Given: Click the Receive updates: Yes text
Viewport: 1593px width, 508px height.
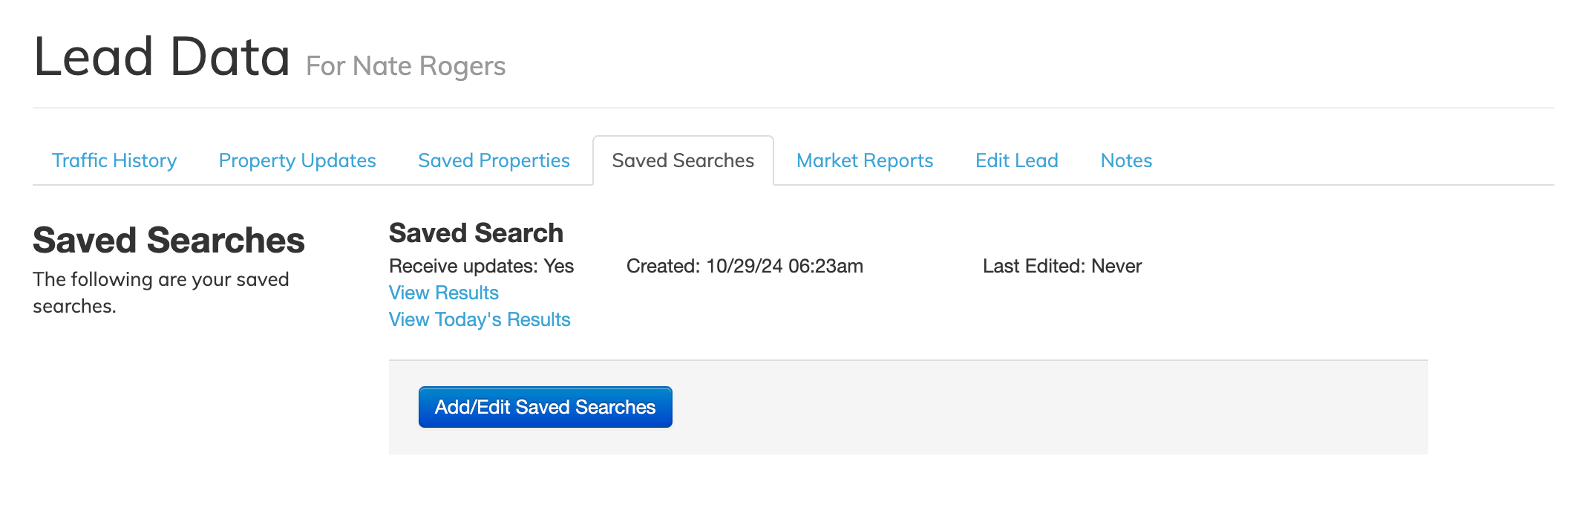Looking at the screenshot, I should pos(481,266).
